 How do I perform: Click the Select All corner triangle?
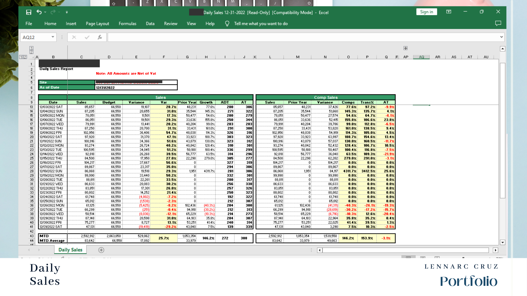[x=33, y=57]
